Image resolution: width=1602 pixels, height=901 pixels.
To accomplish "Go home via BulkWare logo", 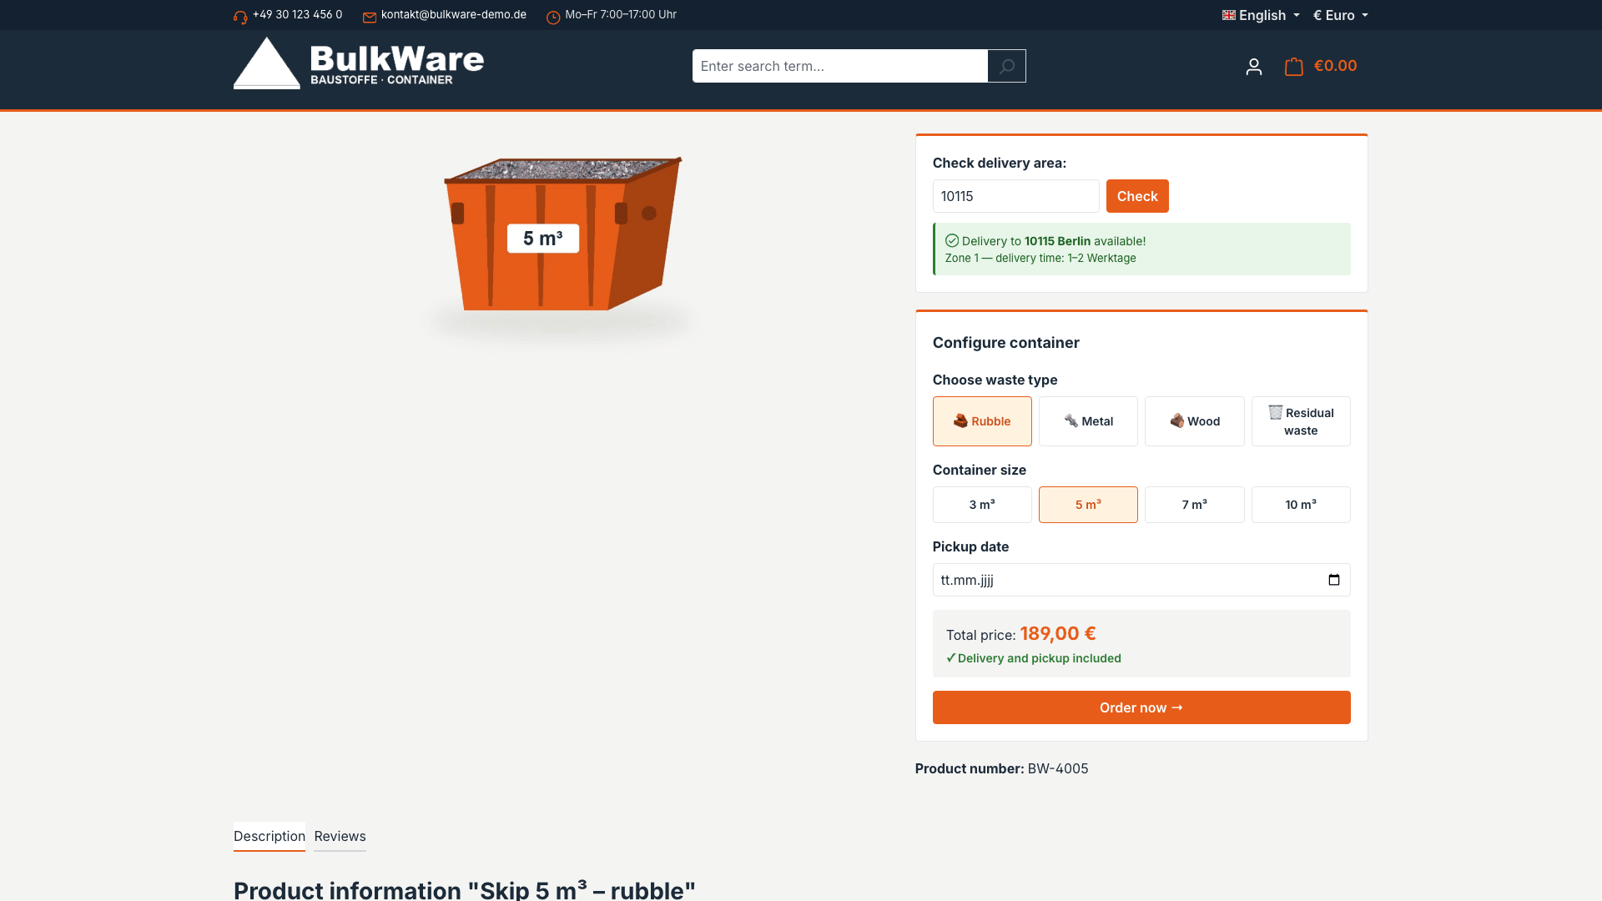I will (359, 63).
